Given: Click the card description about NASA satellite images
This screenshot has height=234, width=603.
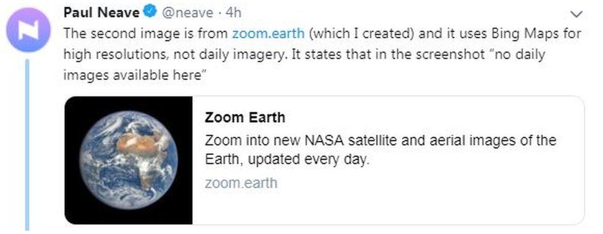Looking at the screenshot, I should click(x=381, y=149).
